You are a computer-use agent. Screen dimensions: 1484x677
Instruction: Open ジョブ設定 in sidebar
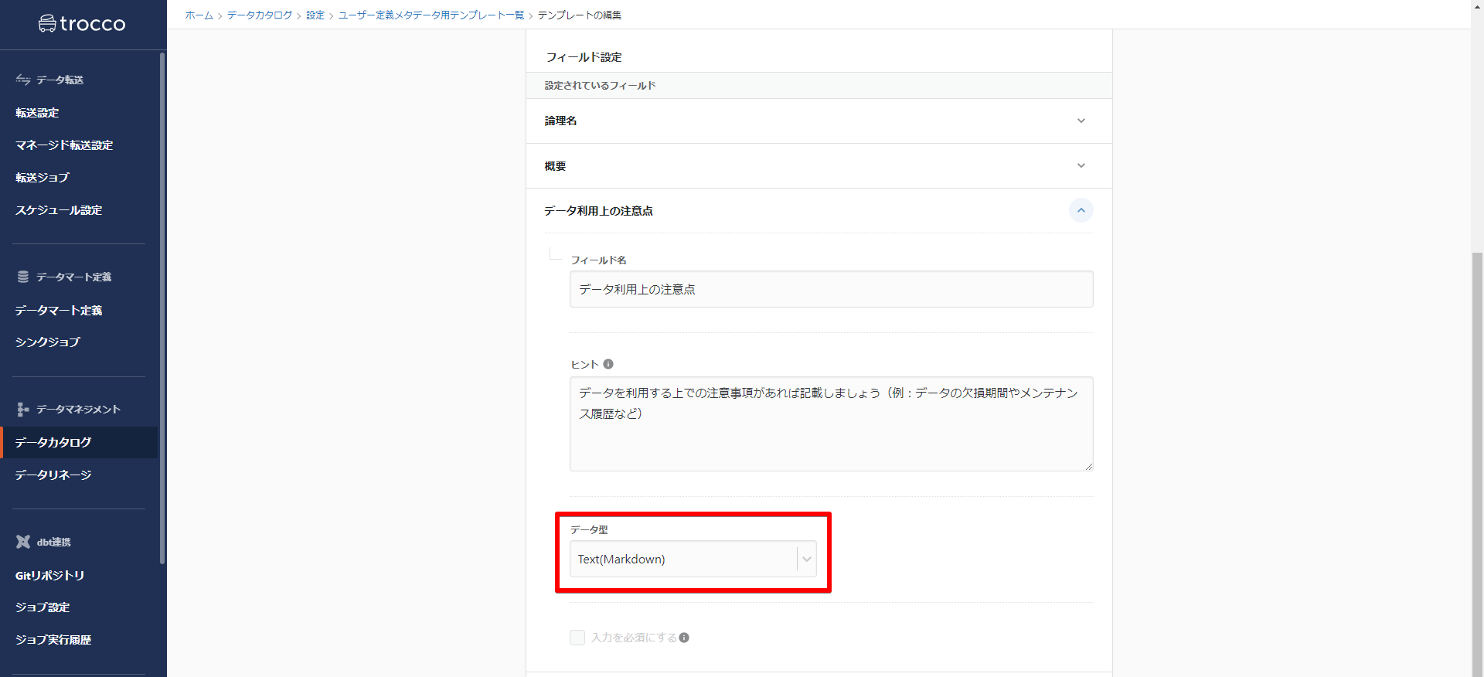[x=43, y=607]
